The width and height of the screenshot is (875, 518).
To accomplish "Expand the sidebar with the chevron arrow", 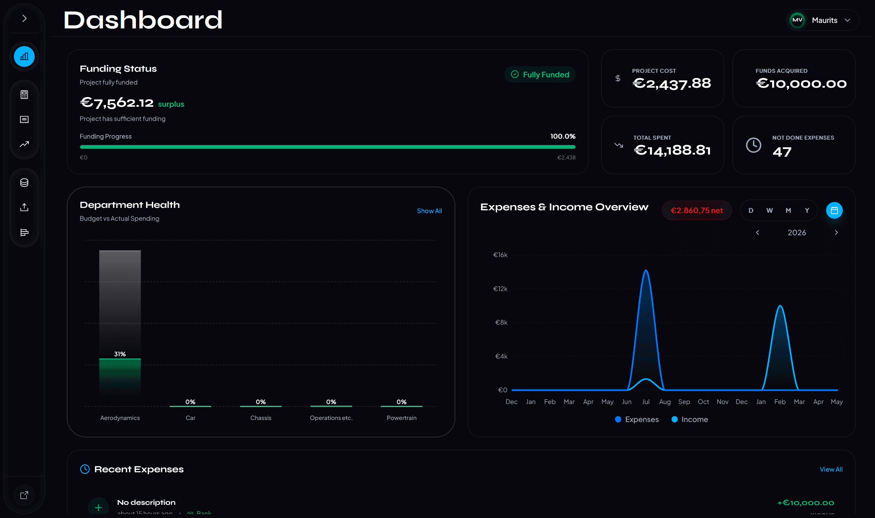I will [x=24, y=18].
